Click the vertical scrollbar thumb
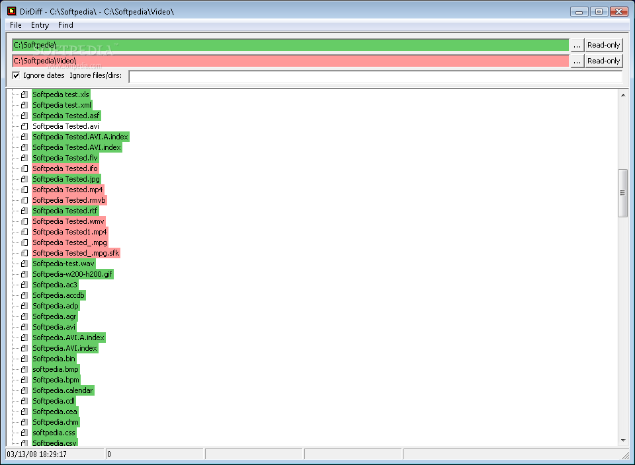This screenshot has height=465, width=635. coord(623,194)
